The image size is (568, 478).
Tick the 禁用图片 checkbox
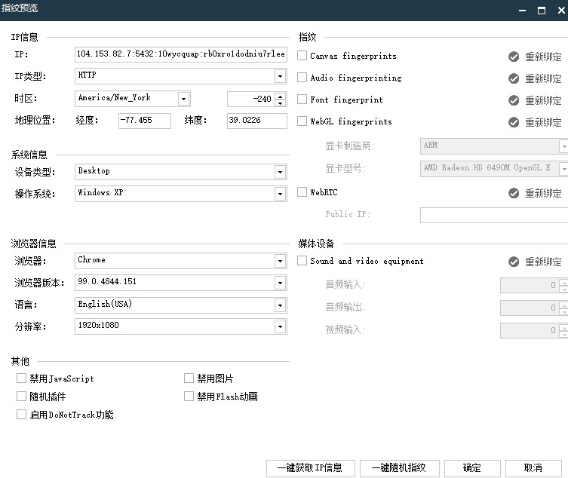[189, 378]
